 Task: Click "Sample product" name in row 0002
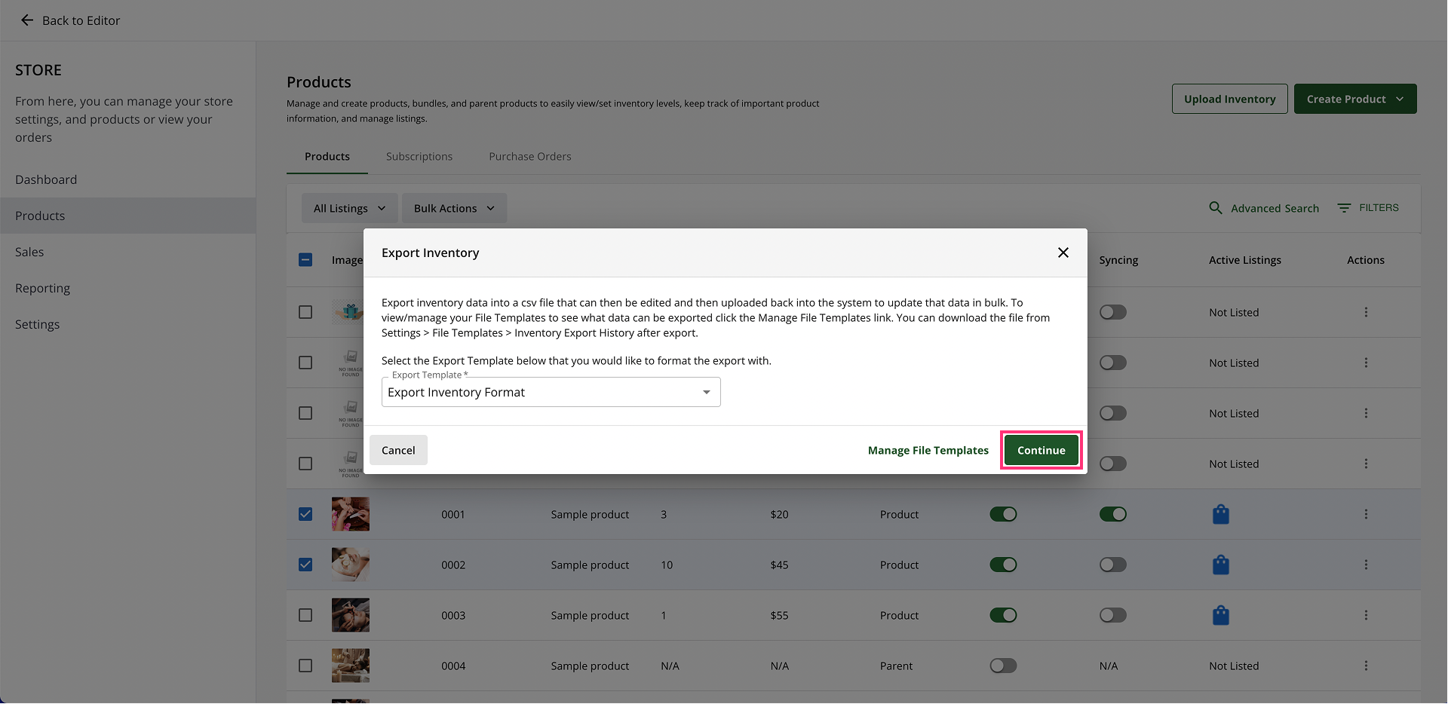tap(590, 565)
